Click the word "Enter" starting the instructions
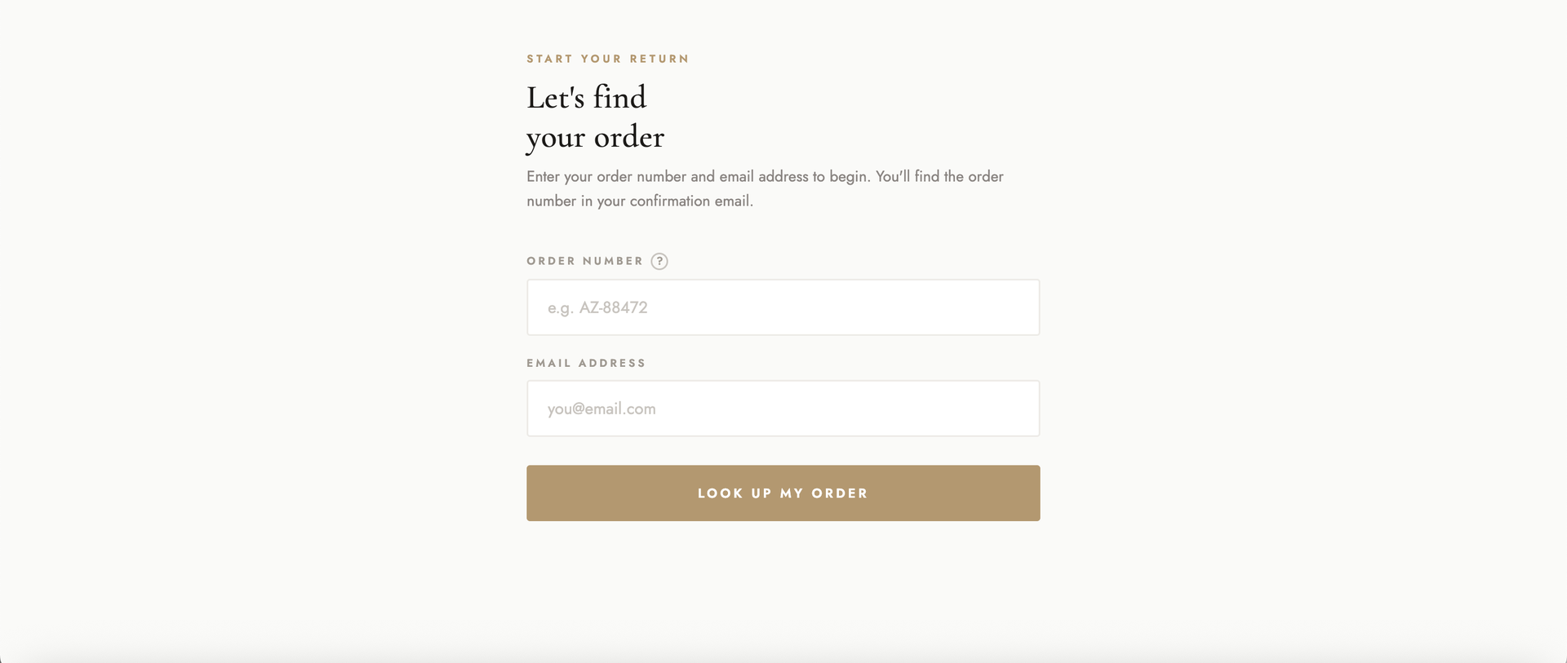 pyautogui.click(x=543, y=176)
